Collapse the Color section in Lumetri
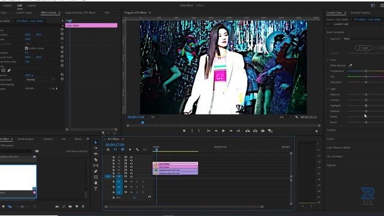The width and height of the screenshot is (384, 216). click(328, 59)
